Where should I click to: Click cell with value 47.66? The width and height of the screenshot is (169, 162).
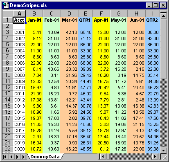pos(153,118)
